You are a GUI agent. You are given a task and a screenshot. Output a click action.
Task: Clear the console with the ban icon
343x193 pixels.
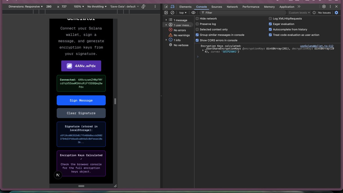pos(172,13)
